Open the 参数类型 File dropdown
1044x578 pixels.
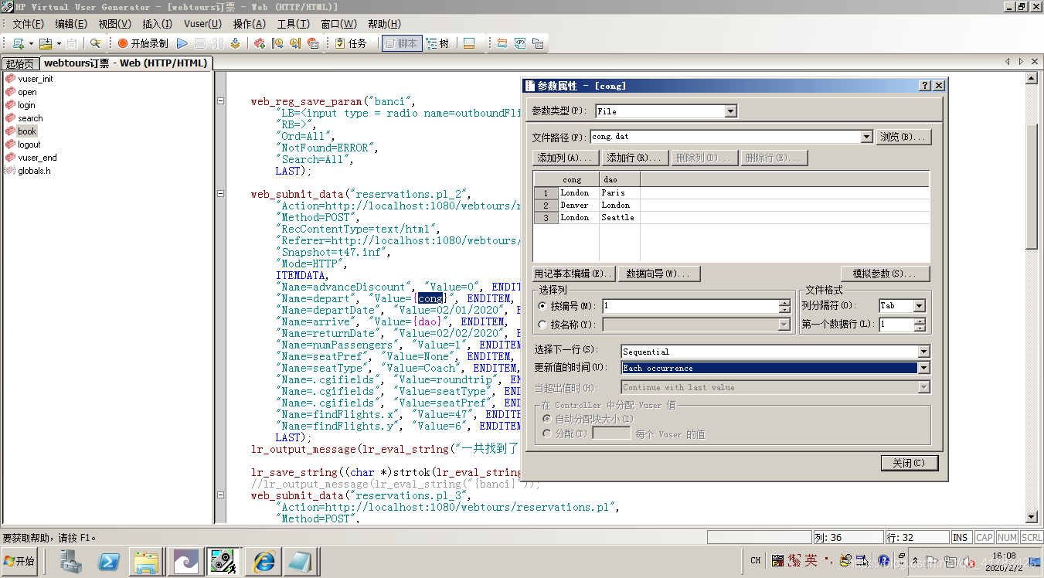pyautogui.click(x=731, y=111)
